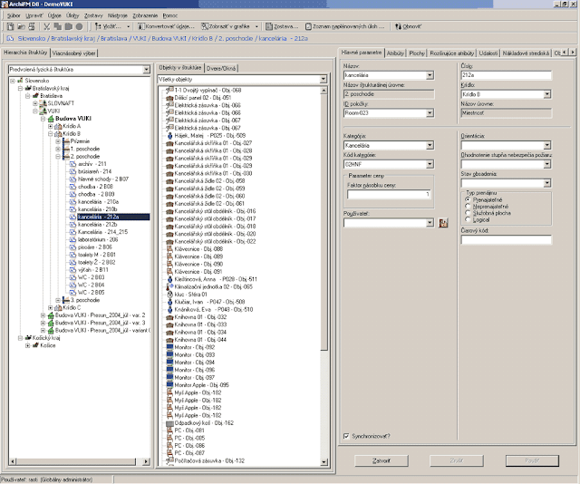Switch to the Atribúty tab

click(395, 53)
